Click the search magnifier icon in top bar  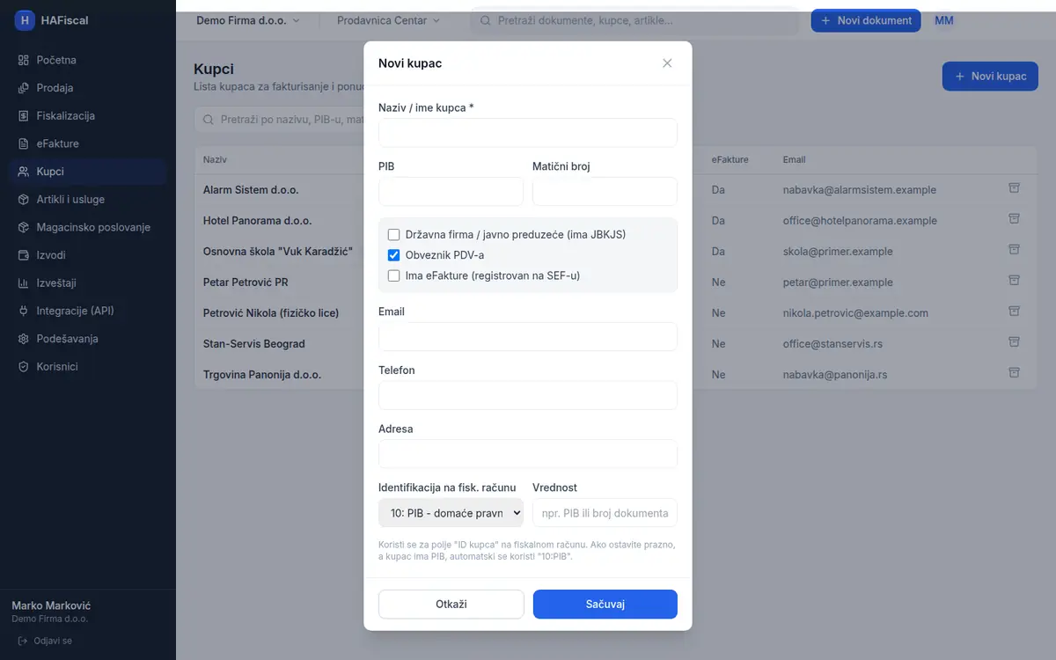(x=485, y=20)
